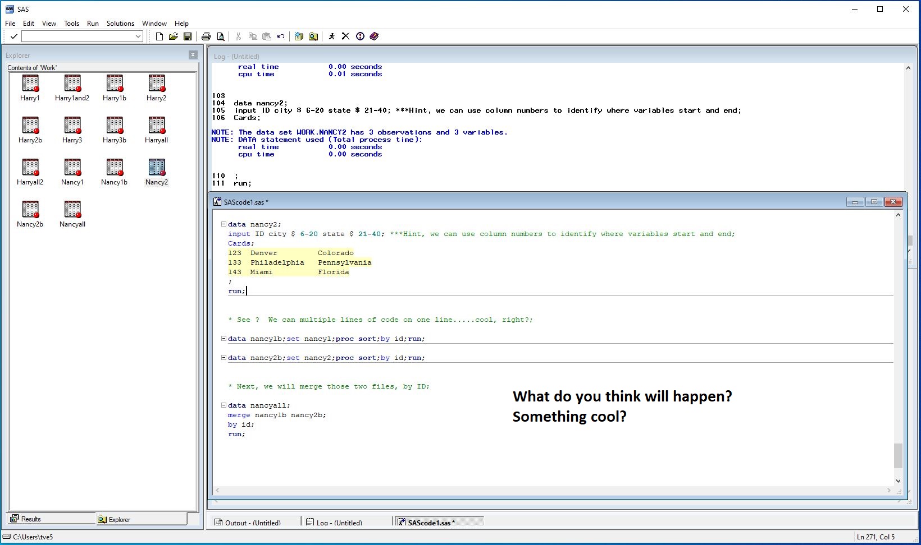
Task: Switch to the Results tab
Action: pos(31,519)
